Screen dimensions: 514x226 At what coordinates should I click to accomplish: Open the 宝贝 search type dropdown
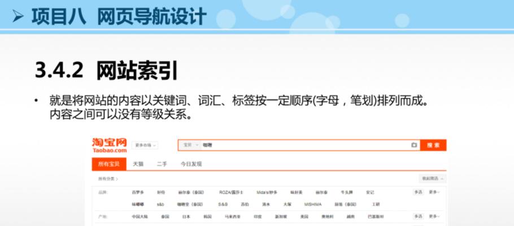[191, 145]
